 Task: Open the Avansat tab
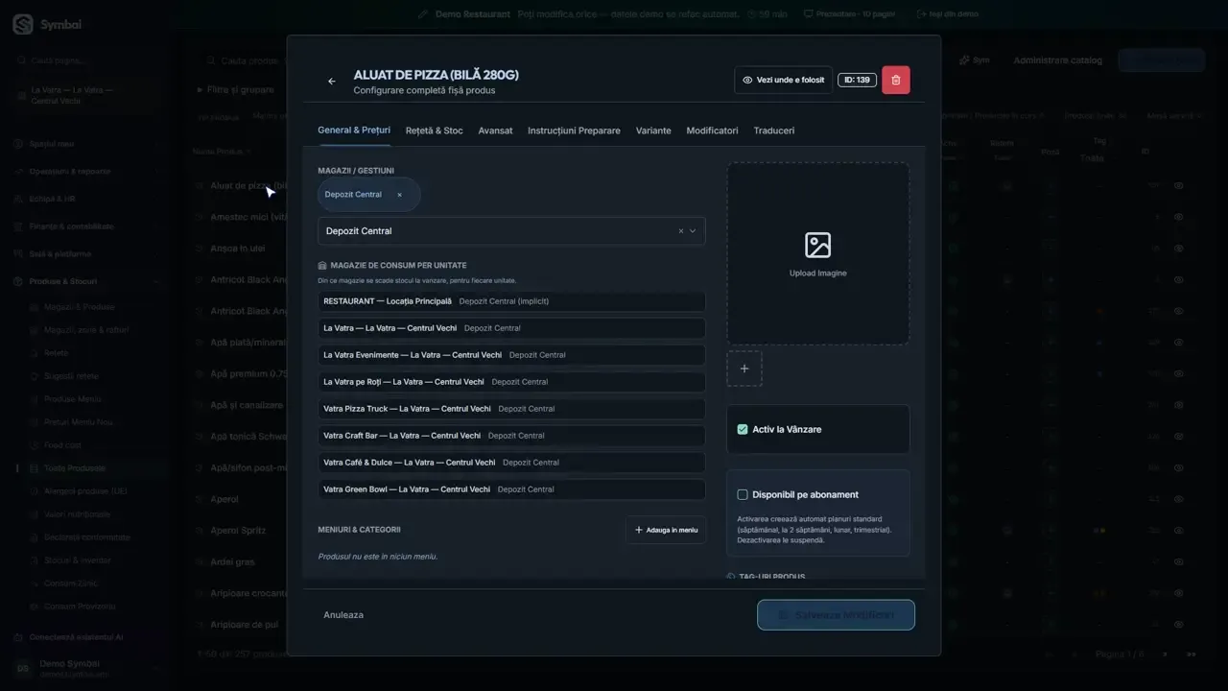[495, 131]
